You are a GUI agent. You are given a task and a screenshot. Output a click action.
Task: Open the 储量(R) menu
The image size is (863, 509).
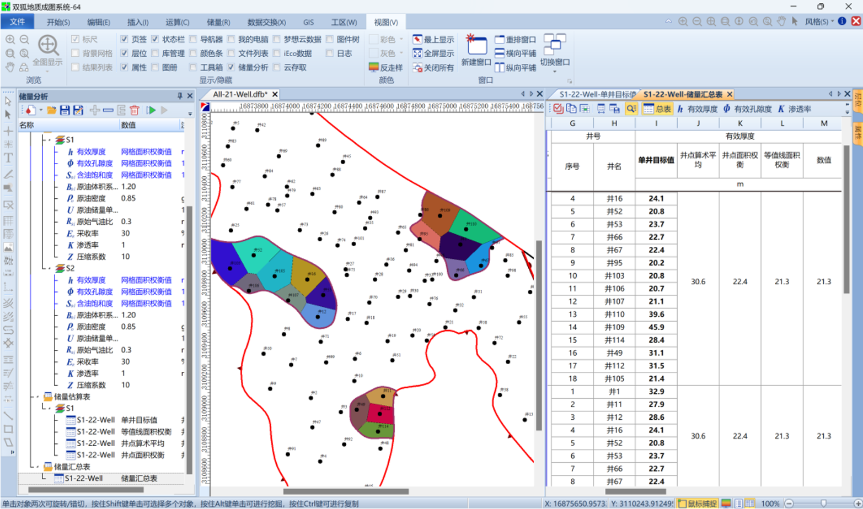[x=218, y=22]
